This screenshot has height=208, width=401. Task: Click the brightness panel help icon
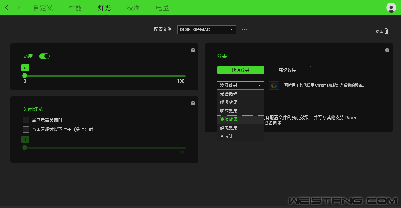(193, 50)
